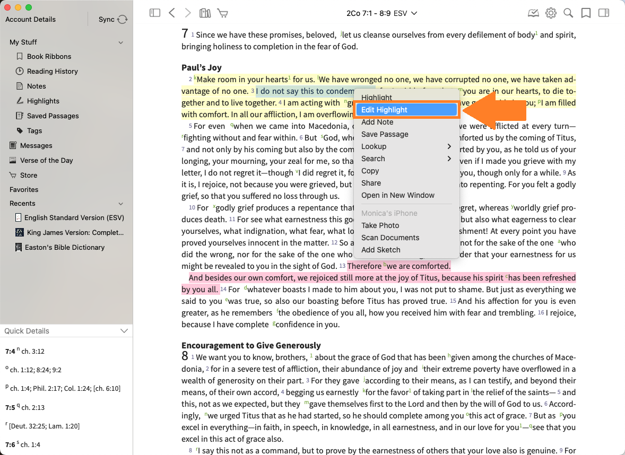Choose Open in New Window
Screen dimensions: 625x455
pyautogui.click(x=398, y=195)
